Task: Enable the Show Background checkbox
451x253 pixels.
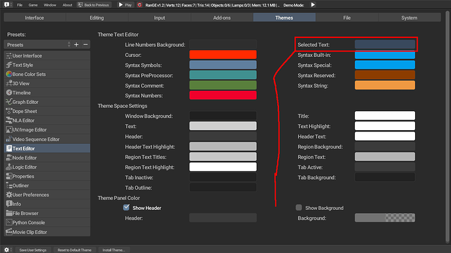Action: click(x=299, y=207)
